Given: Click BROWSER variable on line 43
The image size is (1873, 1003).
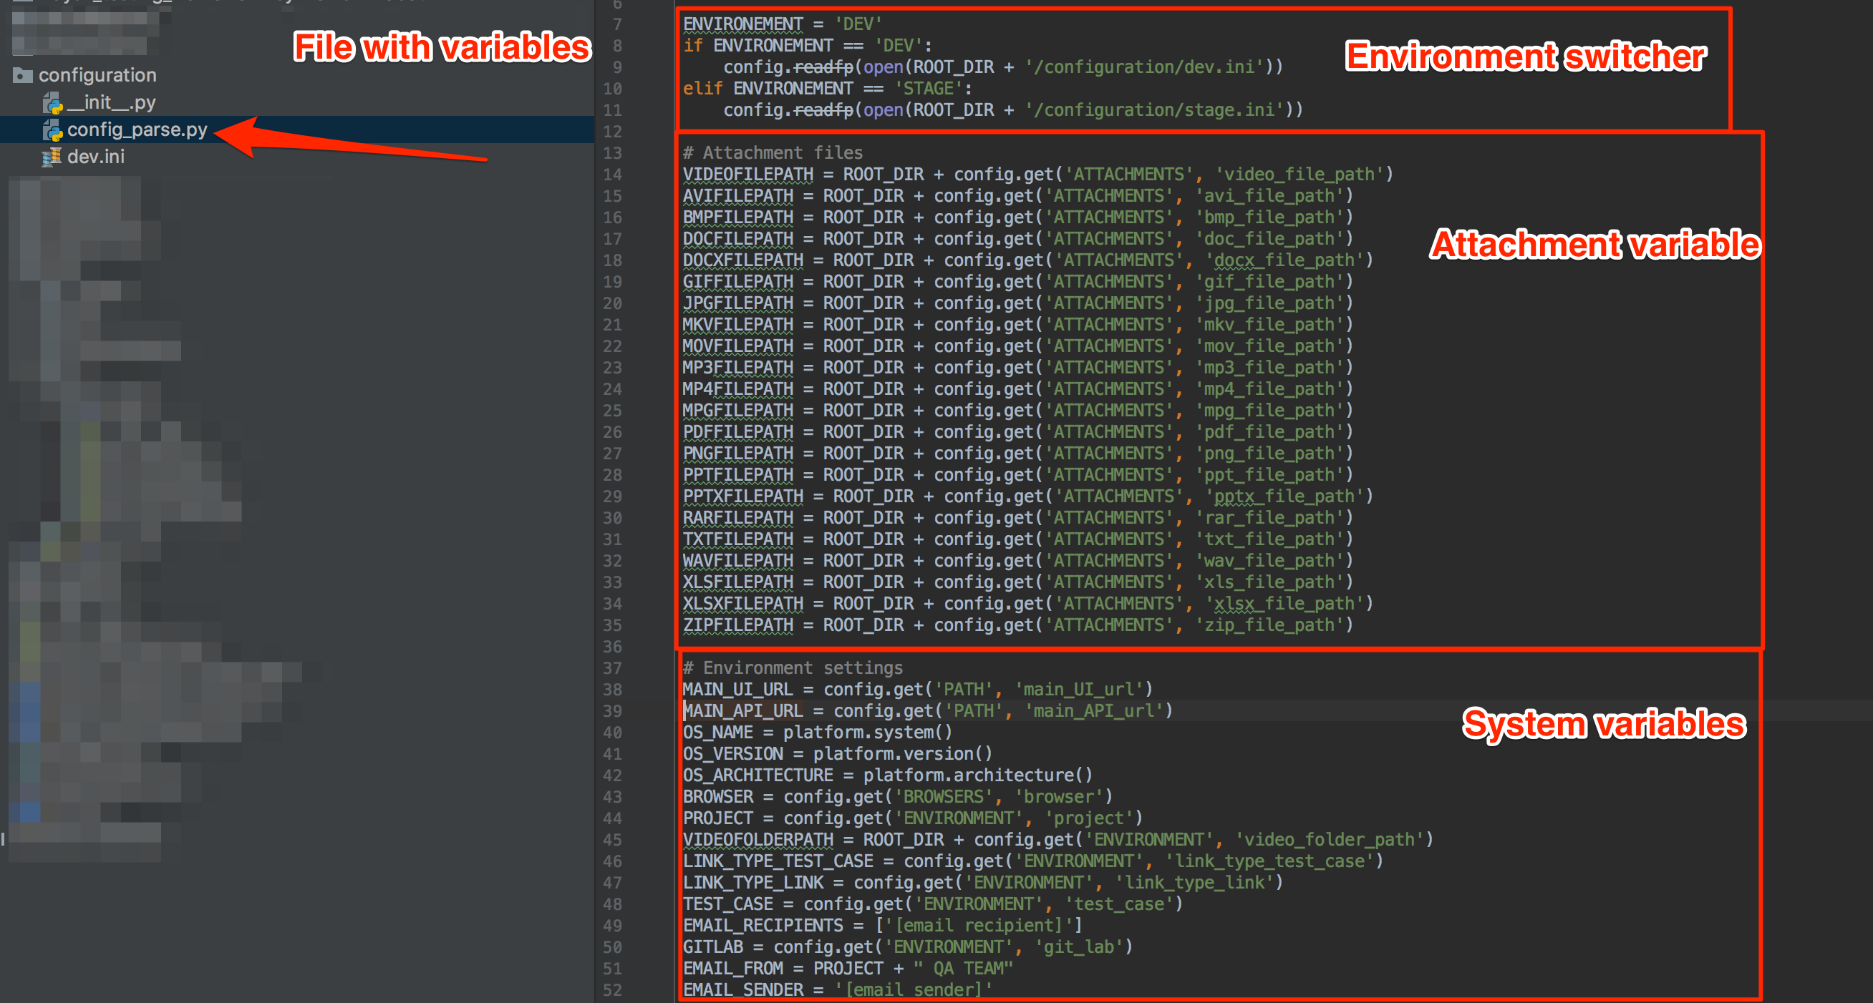Looking at the screenshot, I should (x=717, y=797).
